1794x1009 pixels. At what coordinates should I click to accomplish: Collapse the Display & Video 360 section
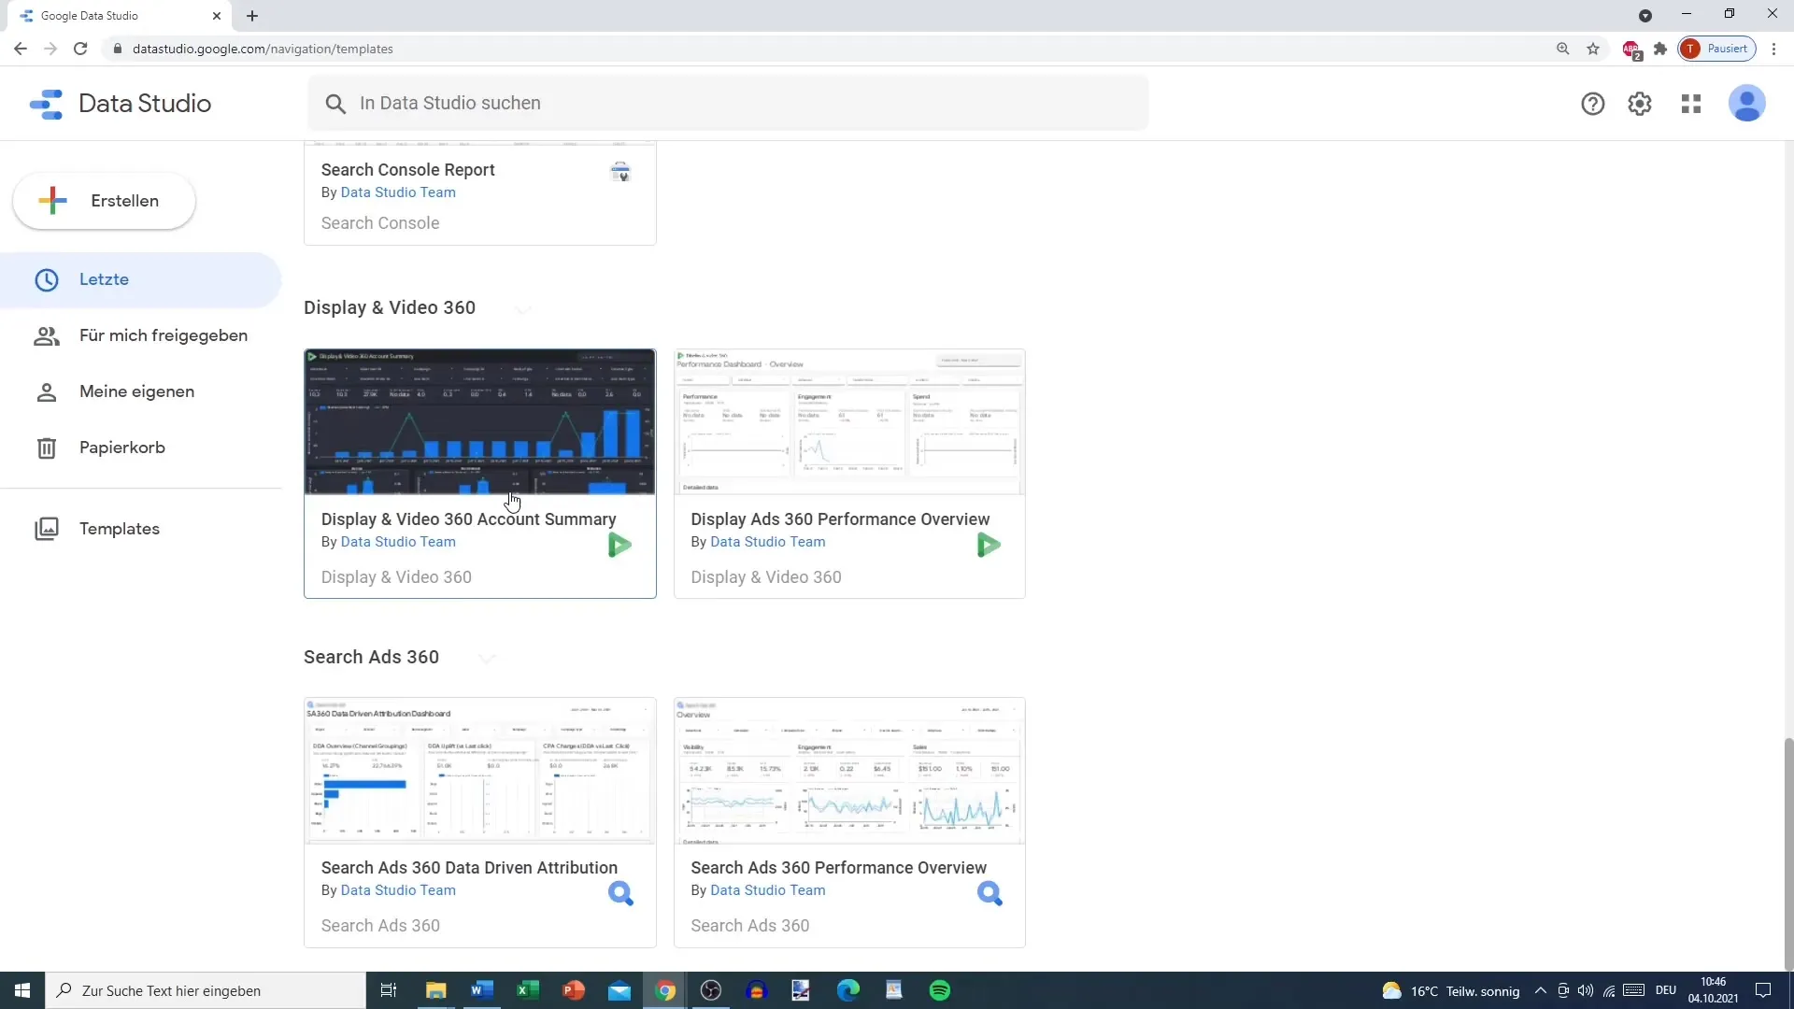tap(523, 308)
